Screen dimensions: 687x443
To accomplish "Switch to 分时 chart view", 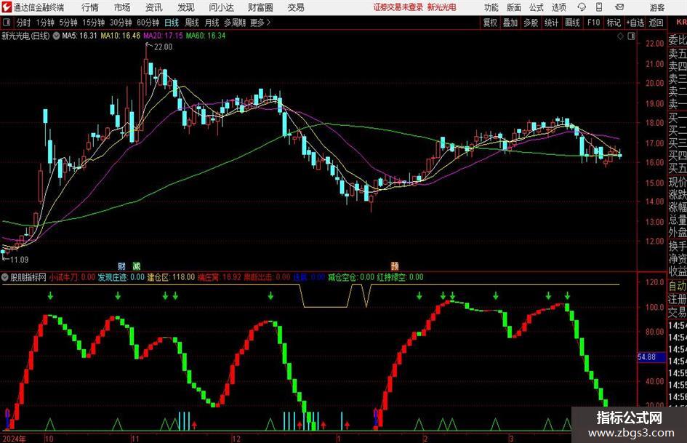I will point(24,23).
